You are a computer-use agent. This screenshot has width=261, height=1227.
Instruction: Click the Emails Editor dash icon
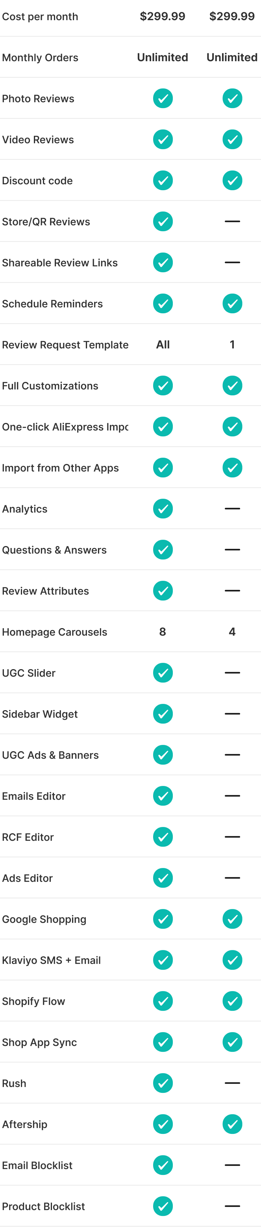232,796
